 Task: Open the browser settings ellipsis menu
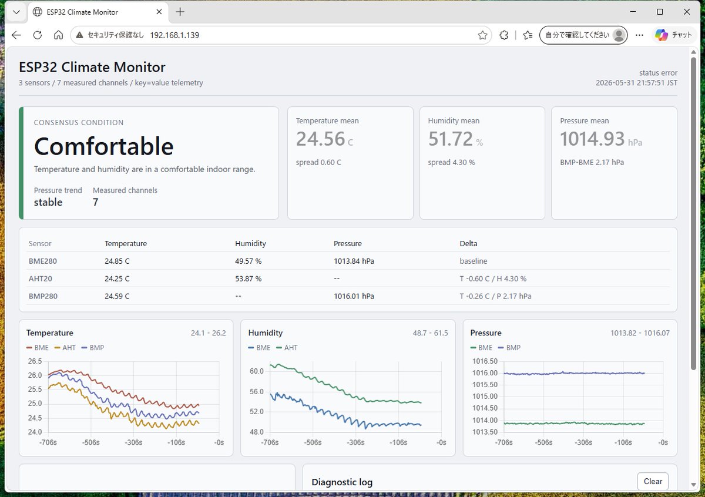[639, 35]
